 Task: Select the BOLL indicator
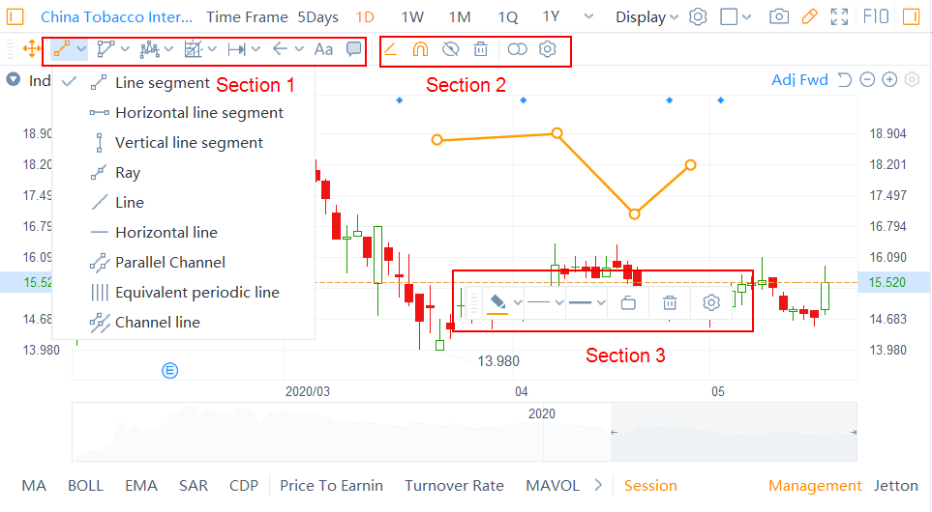(x=85, y=486)
